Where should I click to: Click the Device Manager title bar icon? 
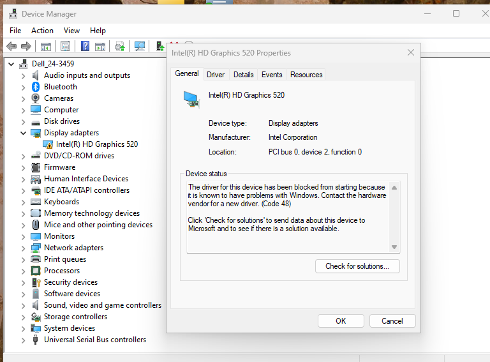point(13,14)
